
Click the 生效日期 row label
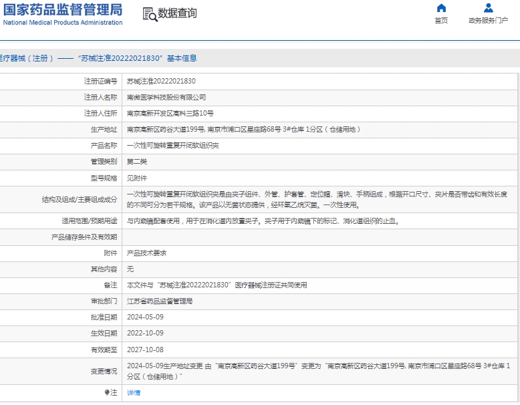click(104, 333)
